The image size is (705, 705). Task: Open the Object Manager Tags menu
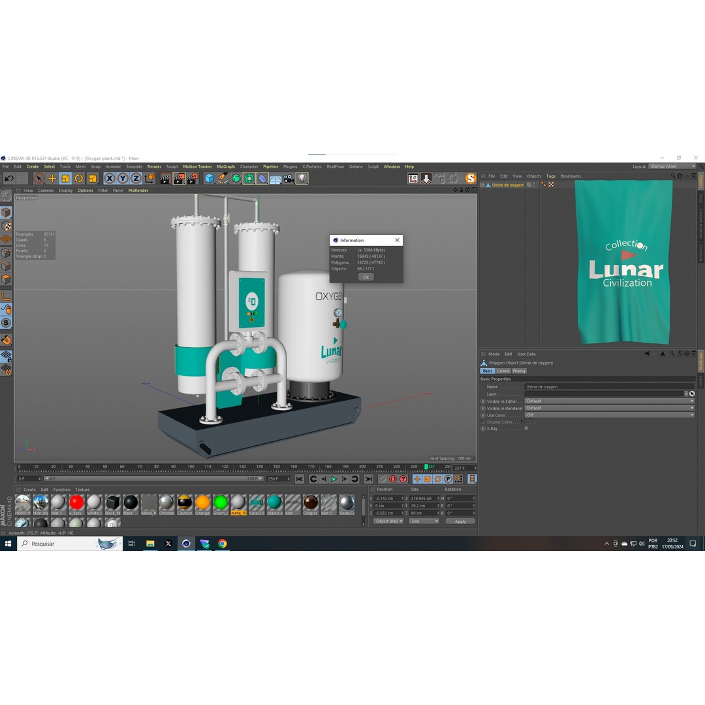point(551,176)
